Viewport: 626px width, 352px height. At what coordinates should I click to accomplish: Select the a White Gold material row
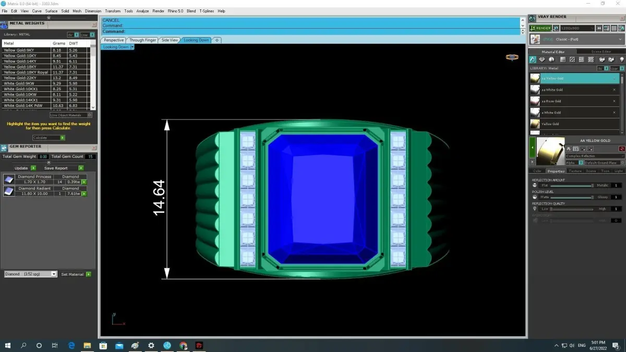click(x=574, y=113)
